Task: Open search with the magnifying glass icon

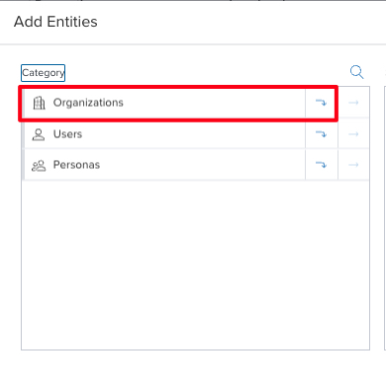Action: (356, 72)
